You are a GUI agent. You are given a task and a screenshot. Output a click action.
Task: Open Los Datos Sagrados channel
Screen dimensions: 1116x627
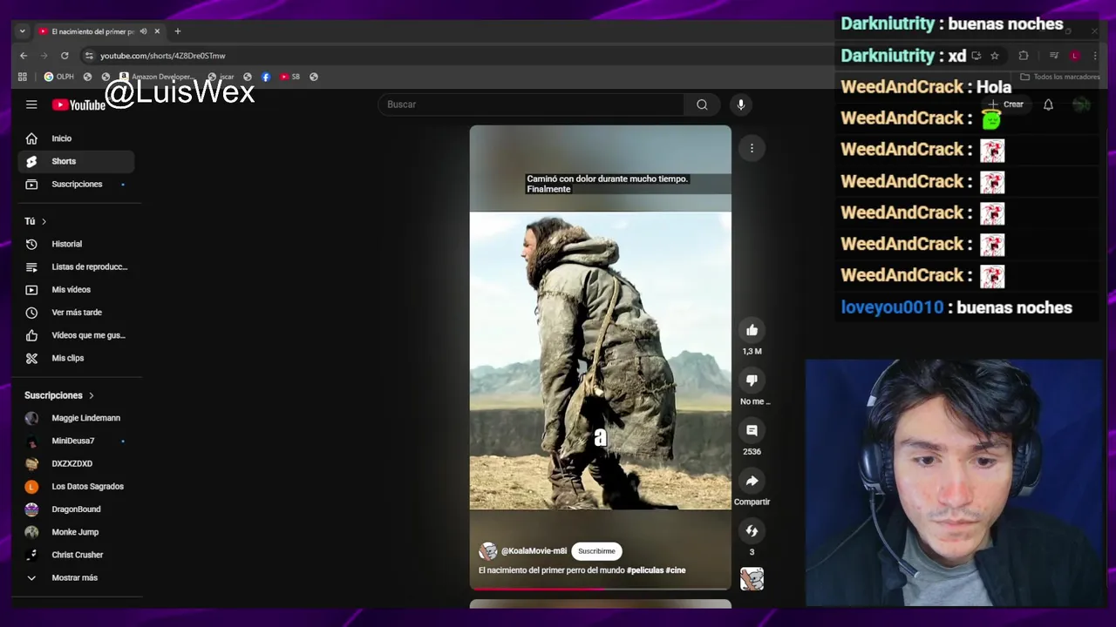76,486
